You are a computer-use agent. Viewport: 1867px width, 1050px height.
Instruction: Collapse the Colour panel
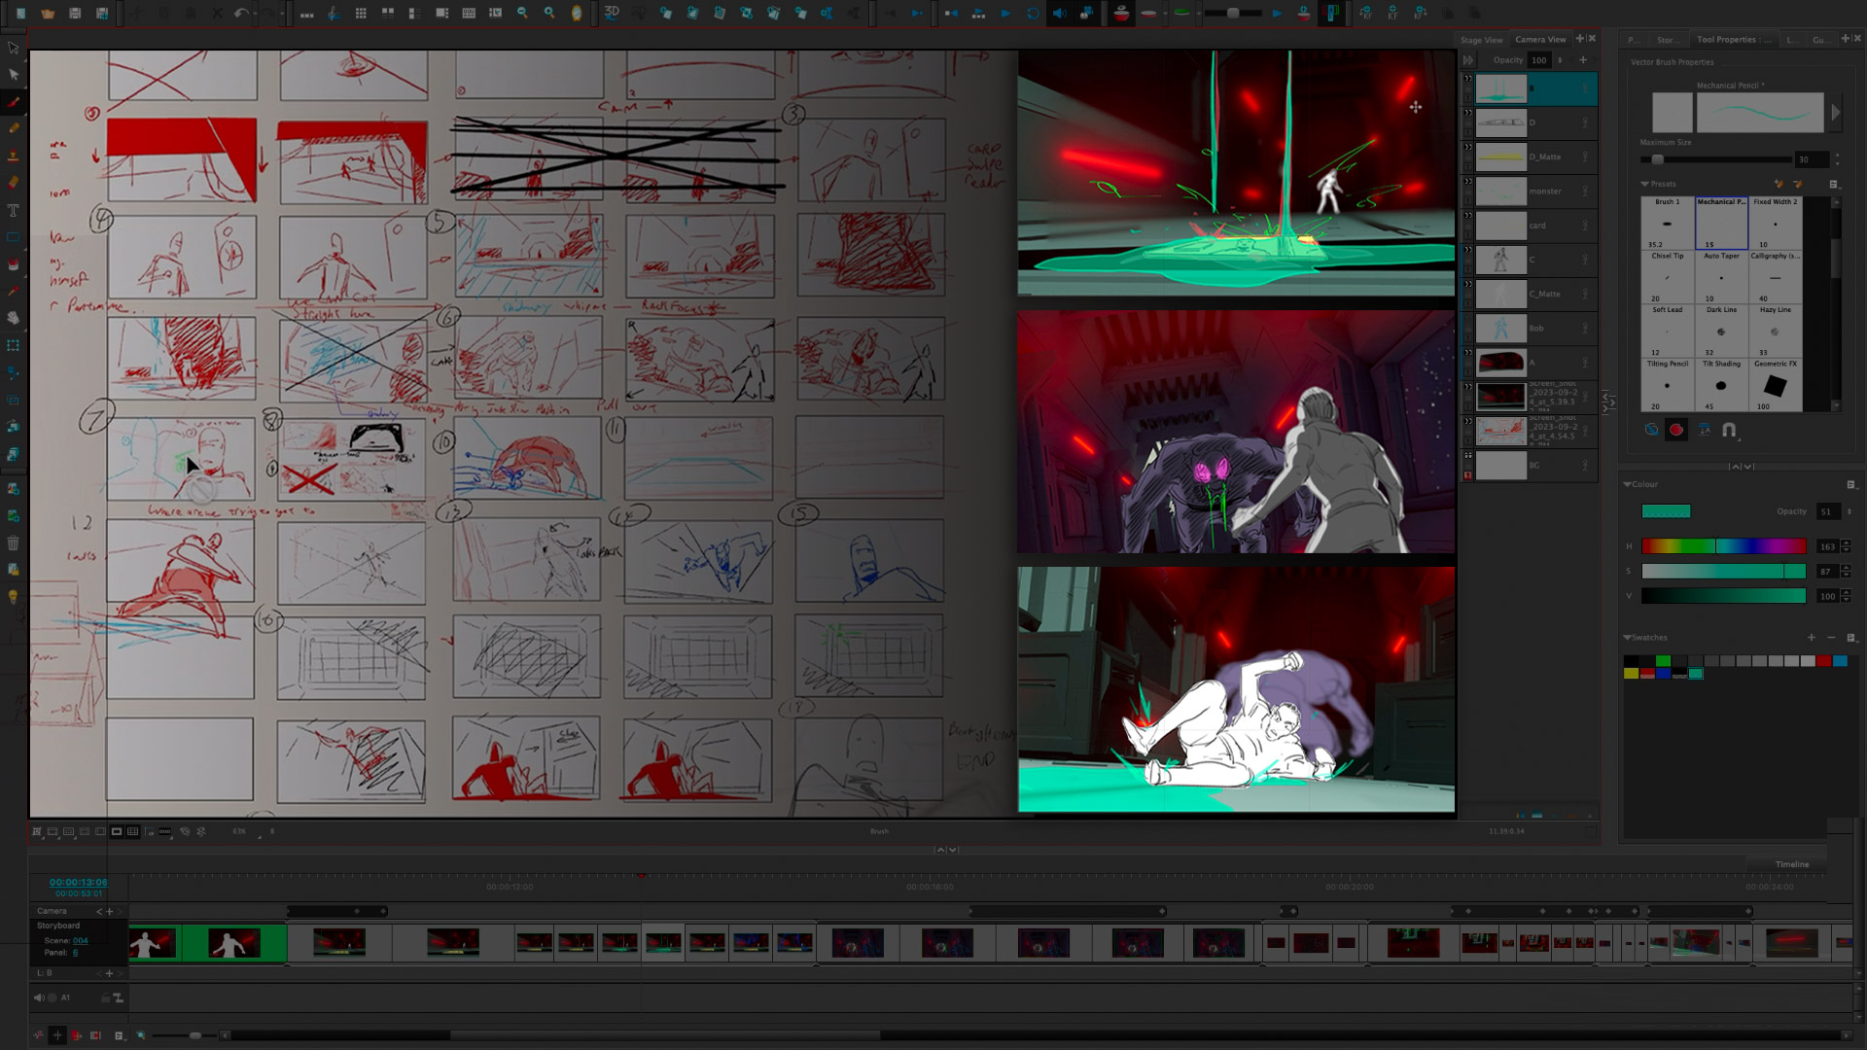(1628, 484)
